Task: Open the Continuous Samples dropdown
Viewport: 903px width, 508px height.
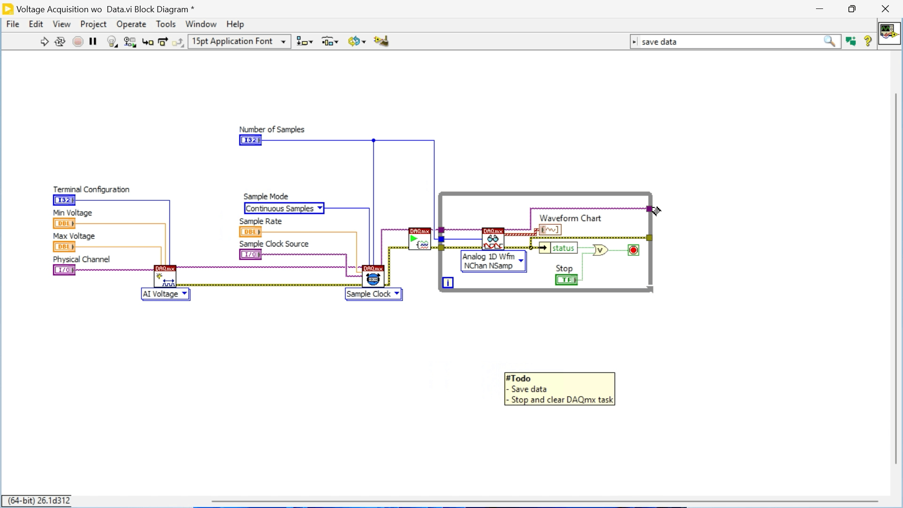Action: click(320, 208)
